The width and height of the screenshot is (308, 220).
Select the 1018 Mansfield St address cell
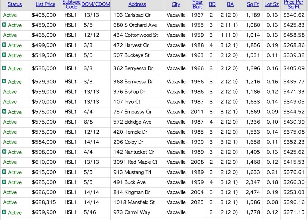[134, 202]
